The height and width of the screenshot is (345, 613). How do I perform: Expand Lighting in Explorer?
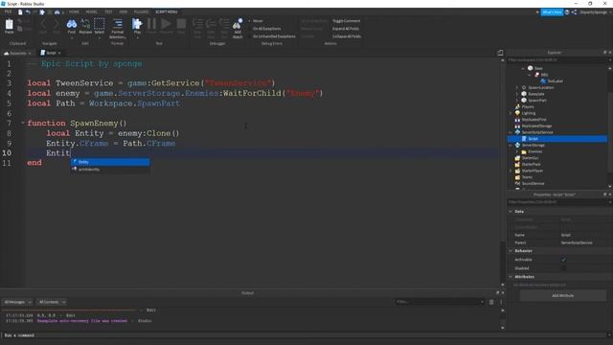511,113
